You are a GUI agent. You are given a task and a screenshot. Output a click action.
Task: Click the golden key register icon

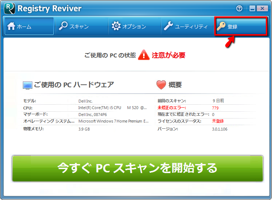(221, 26)
